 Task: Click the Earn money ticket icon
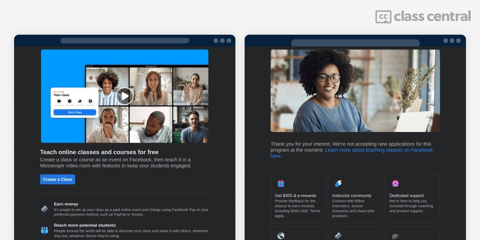(x=44, y=209)
